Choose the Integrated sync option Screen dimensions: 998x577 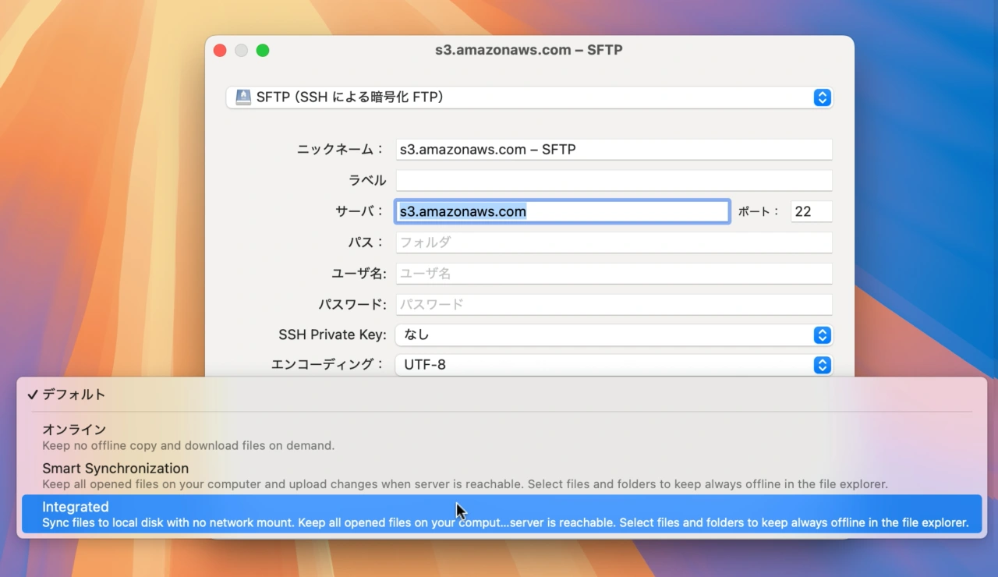point(76,508)
